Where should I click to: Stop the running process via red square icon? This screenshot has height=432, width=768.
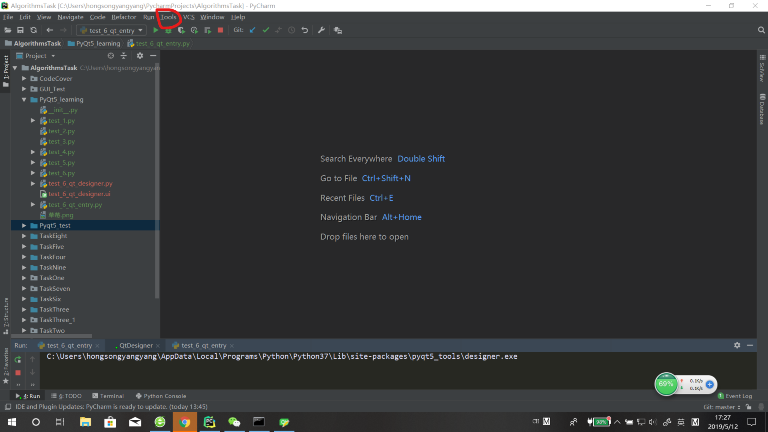click(x=220, y=30)
